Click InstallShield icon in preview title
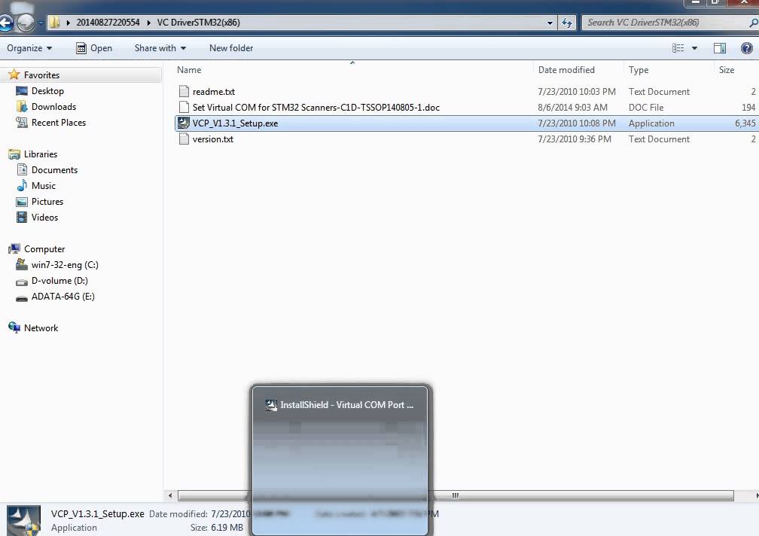The height and width of the screenshot is (536, 759). tap(271, 405)
